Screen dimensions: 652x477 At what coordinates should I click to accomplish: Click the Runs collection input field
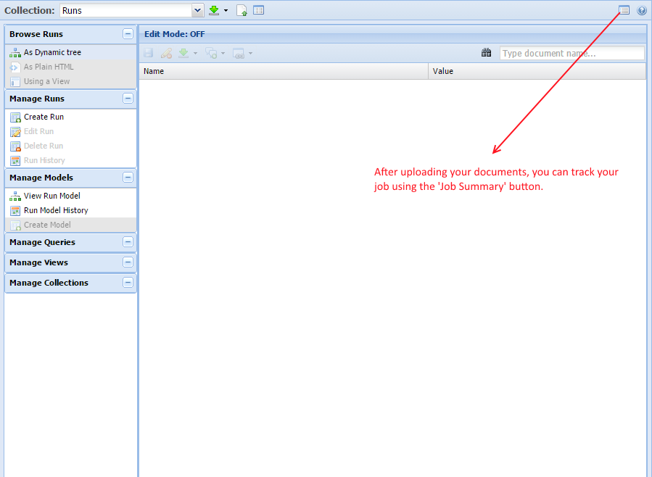pos(126,10)
